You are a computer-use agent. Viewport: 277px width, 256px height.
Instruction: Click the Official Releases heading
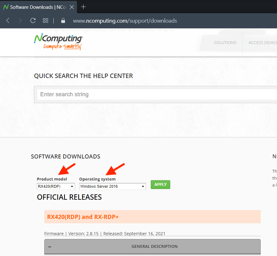point(69,197)
